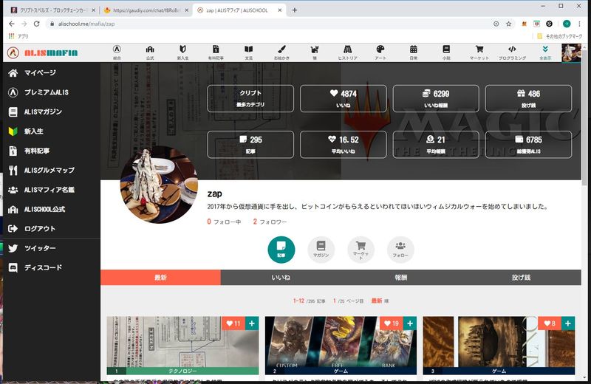Click the フォロー people circle icon
This screenshot has height=384, width=591.
click(x=400, y=249)
